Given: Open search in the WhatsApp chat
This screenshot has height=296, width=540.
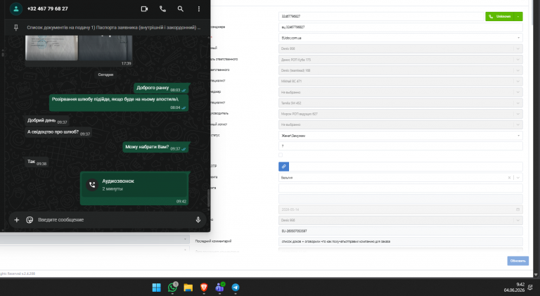Looking at the screenshot, I should pos(181,9).
